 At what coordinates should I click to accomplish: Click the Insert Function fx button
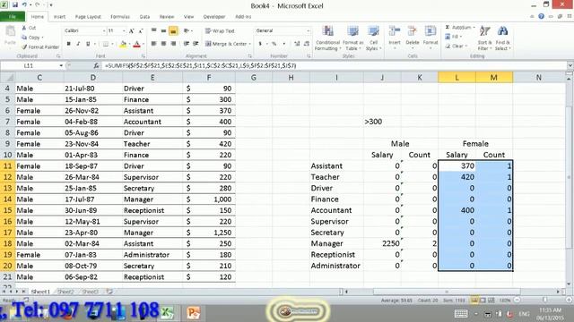[x=96, y=65]
